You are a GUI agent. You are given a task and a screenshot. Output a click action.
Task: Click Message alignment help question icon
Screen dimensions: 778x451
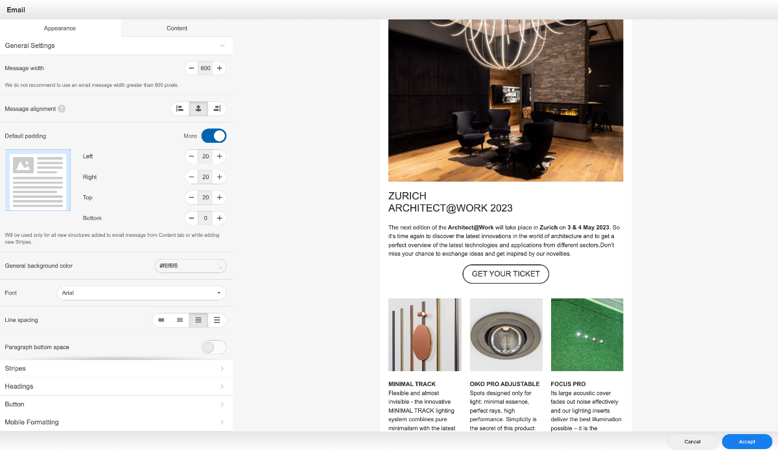[x=62, y=109]
